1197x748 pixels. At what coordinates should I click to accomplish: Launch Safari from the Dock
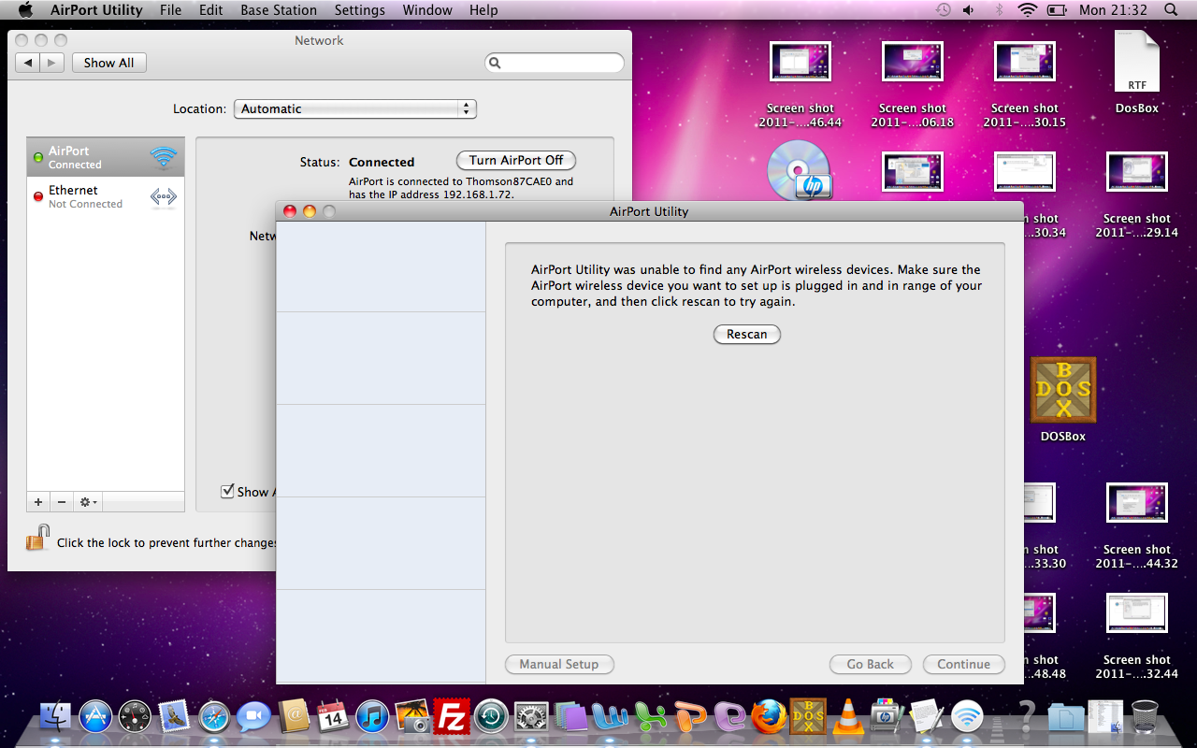pyautogui.click(x=214, y=717)
